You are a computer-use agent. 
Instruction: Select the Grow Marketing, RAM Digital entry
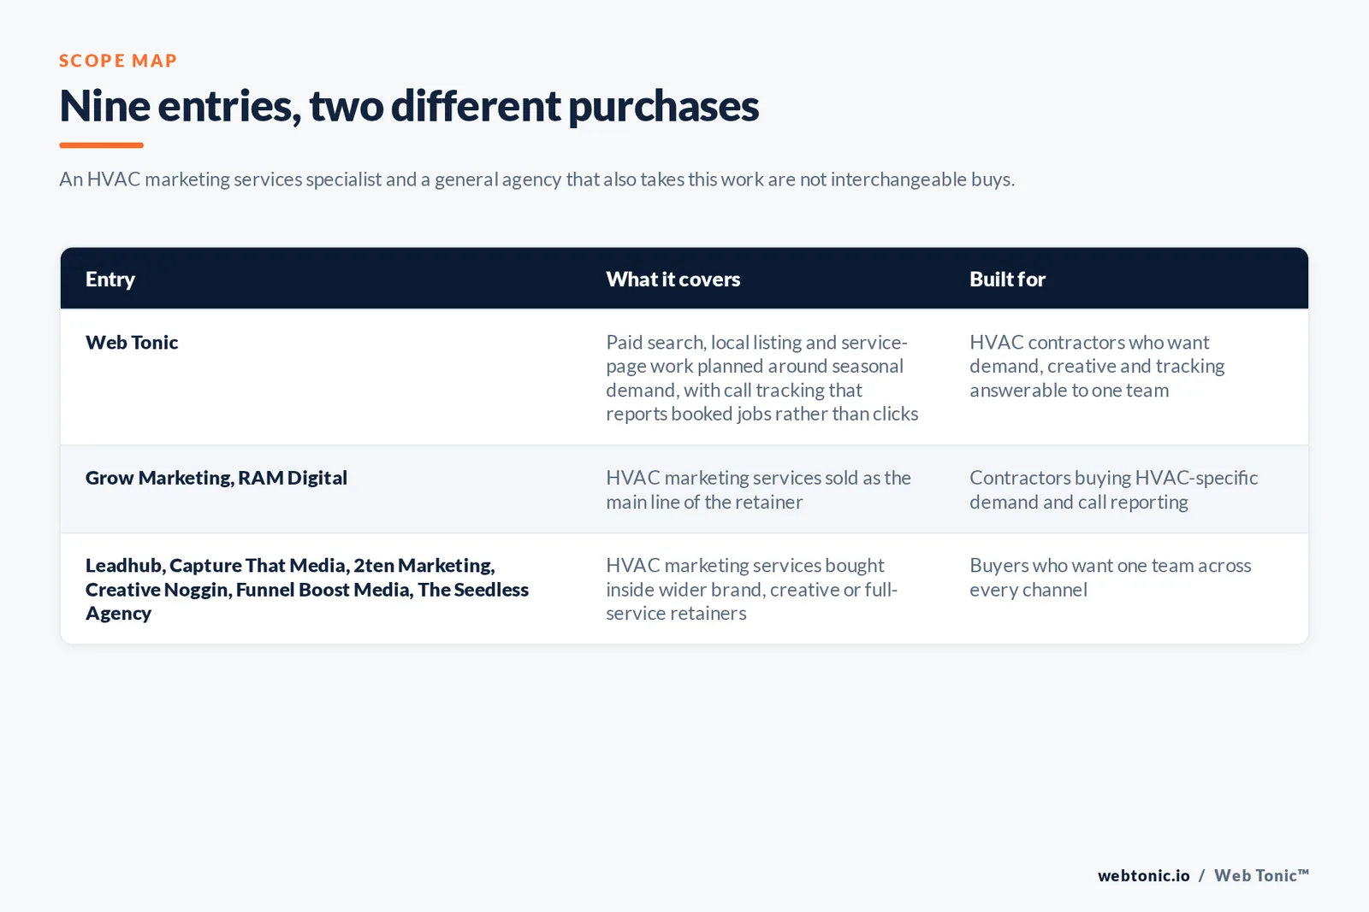pos(216,478)
